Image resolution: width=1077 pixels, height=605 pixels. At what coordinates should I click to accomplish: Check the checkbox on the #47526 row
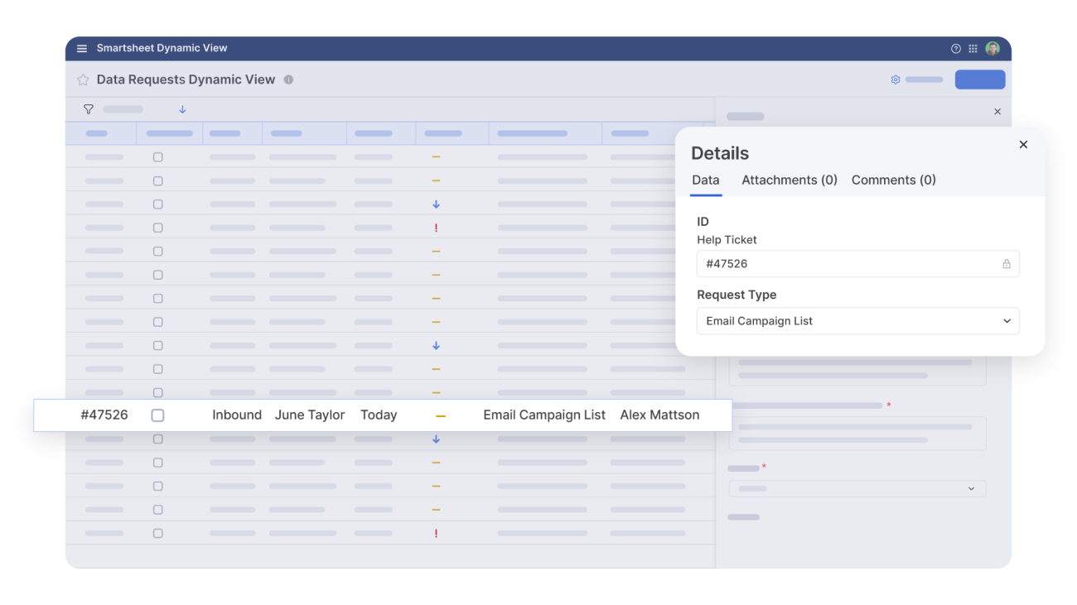(x=157, y=415)
